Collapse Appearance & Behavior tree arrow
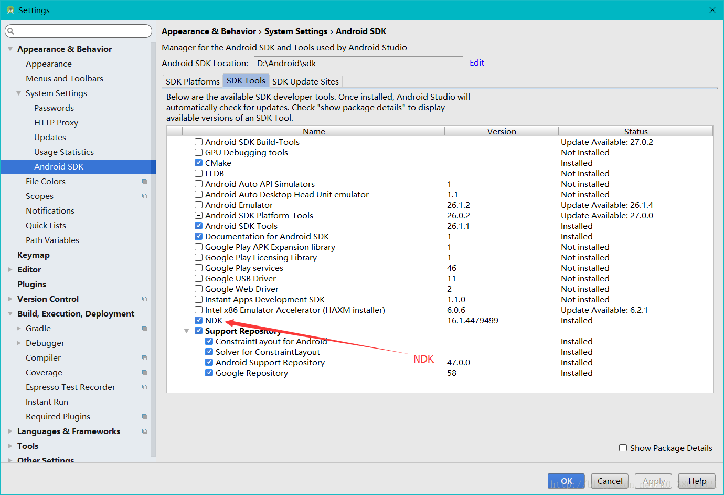Viewport: 724px width, 495px height. click(x=10, y=49)
